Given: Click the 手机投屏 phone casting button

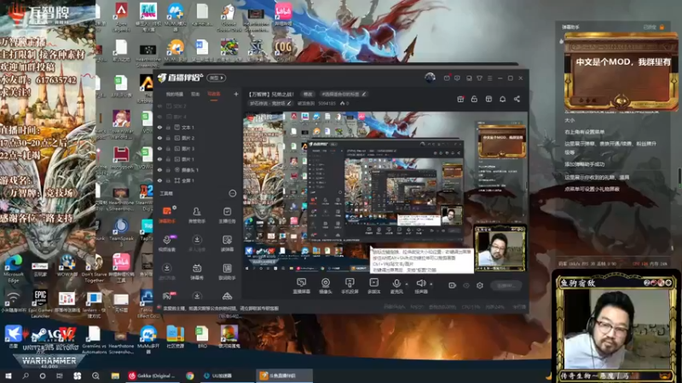Looking at the screenshot, I should click(350, 286).
